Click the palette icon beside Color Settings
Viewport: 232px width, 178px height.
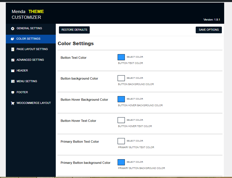click(12, 39)
